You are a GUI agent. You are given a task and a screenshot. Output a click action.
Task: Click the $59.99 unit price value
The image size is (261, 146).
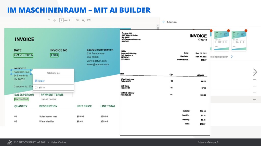coord(80,117)
